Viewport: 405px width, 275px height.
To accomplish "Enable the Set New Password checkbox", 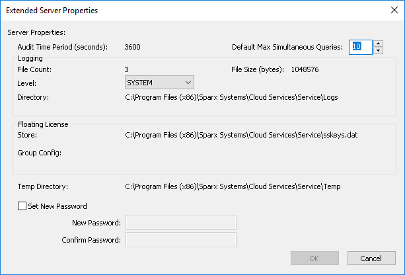I will pos(22,206).
